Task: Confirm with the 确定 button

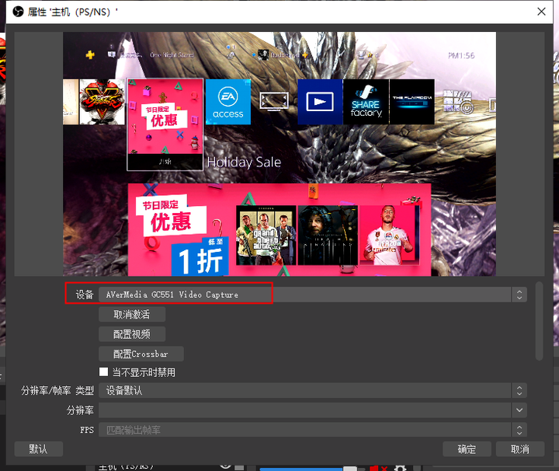Action: 467,449
